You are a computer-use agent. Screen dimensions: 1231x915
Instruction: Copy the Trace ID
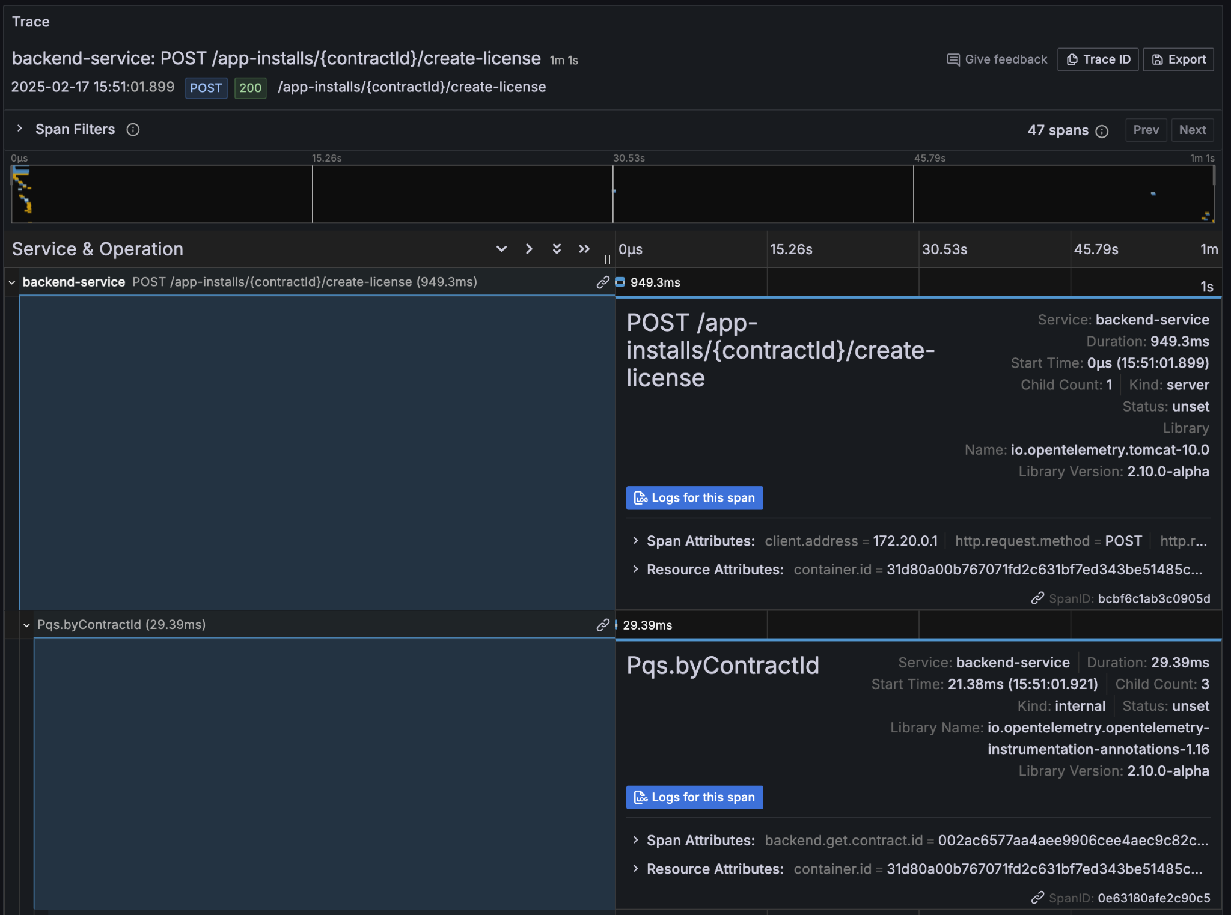[x=1097, y=59]
